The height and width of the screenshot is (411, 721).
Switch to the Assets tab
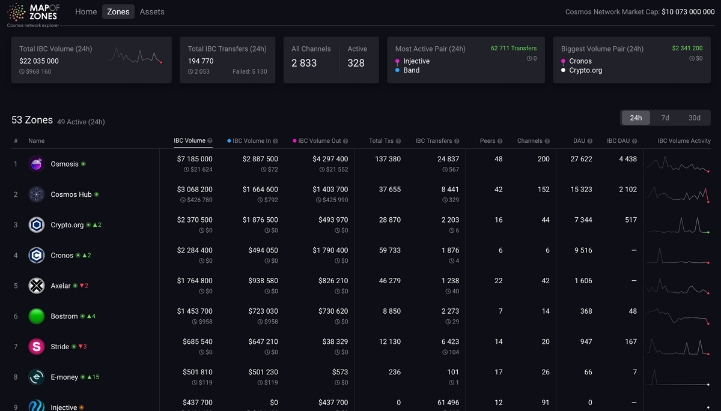click(152, 12)
